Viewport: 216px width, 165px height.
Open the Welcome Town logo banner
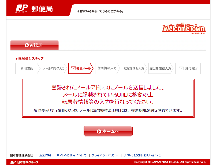point(184,28)
